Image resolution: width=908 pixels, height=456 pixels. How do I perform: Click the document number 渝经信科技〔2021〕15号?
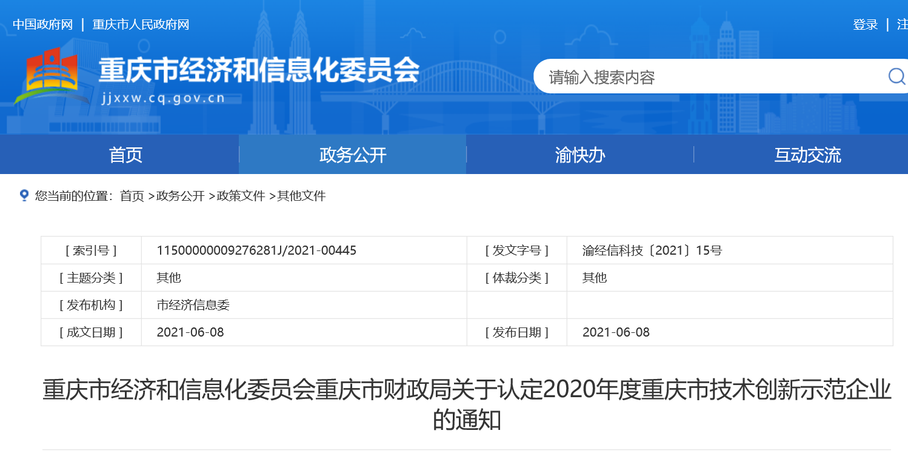tap(652, 250)
